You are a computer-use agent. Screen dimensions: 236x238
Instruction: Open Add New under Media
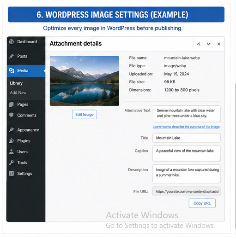pyautogui.click(x=18, y=93)
